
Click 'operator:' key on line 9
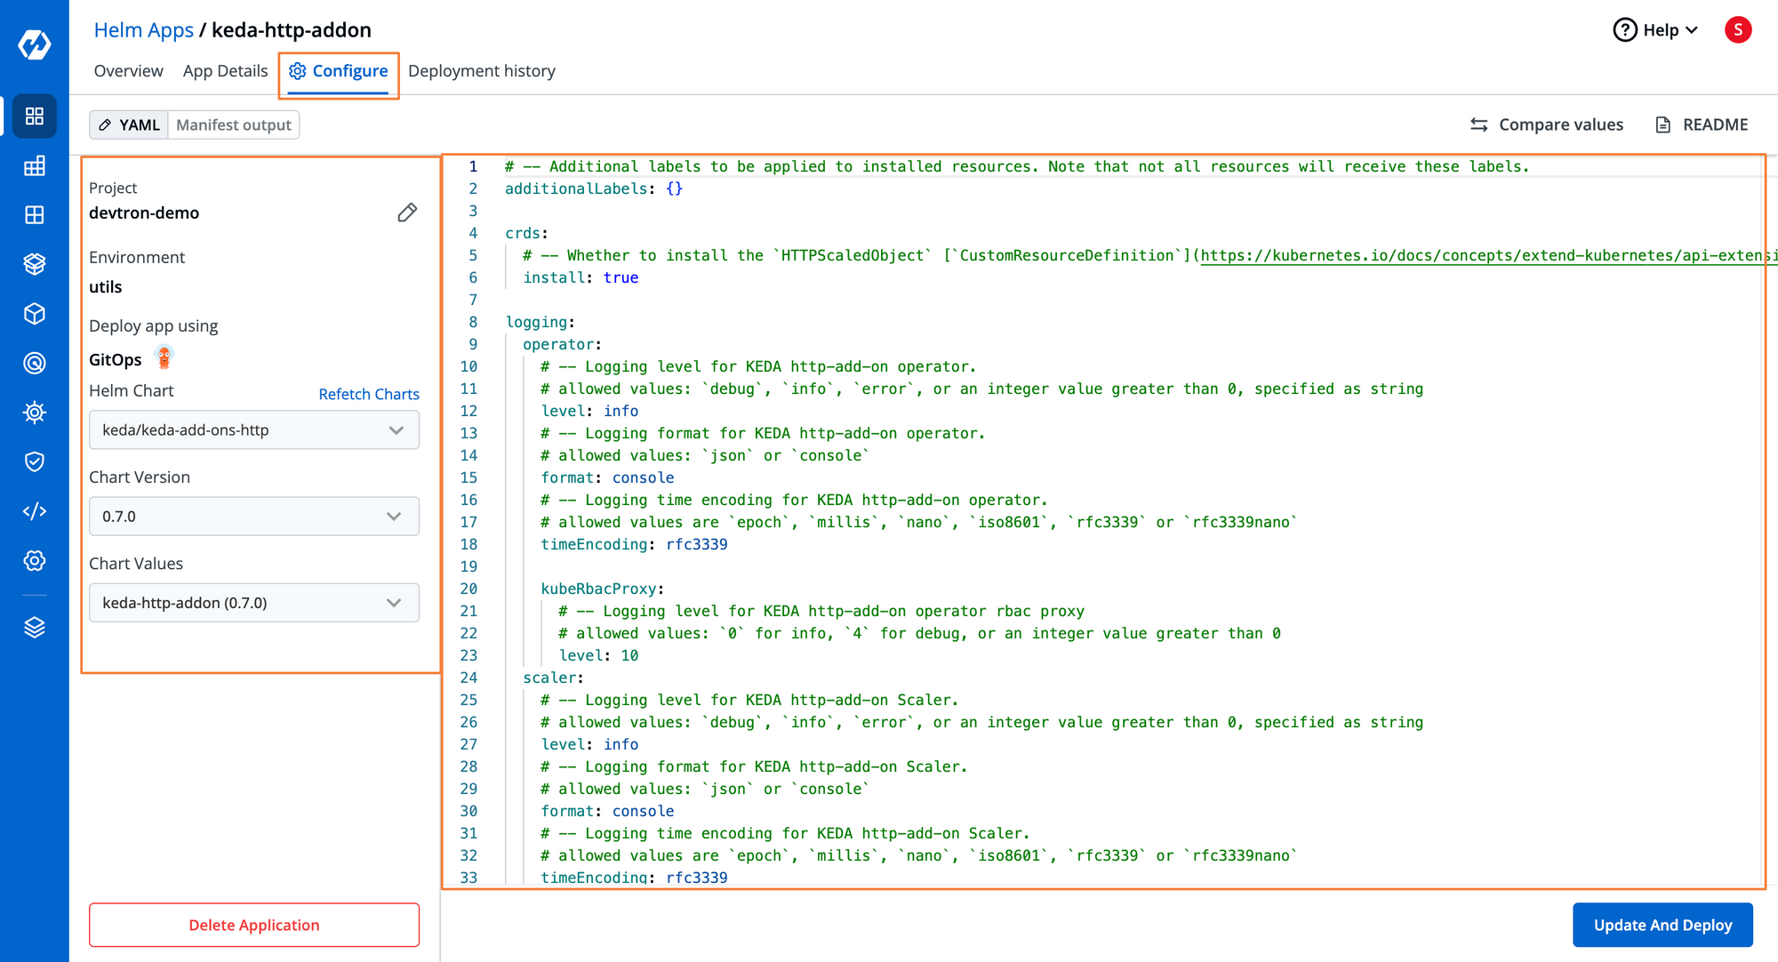pyautogui.click(x=562, y=345)
